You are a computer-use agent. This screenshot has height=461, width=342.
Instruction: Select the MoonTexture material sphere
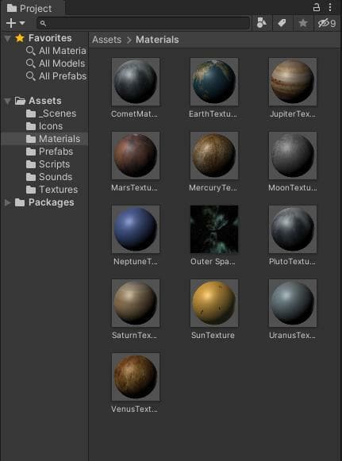pyautogui.click(x=293, y=156)
